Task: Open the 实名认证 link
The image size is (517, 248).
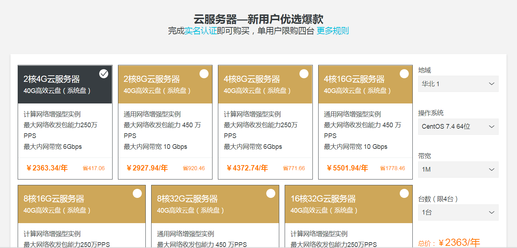Action: pos(201,31)
